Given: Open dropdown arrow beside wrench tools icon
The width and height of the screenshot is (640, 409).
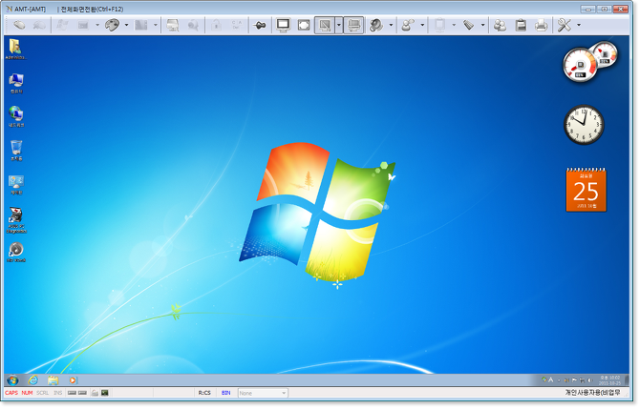Looking at the screenshot, I should pyautogui.click(x=579, y=25).
